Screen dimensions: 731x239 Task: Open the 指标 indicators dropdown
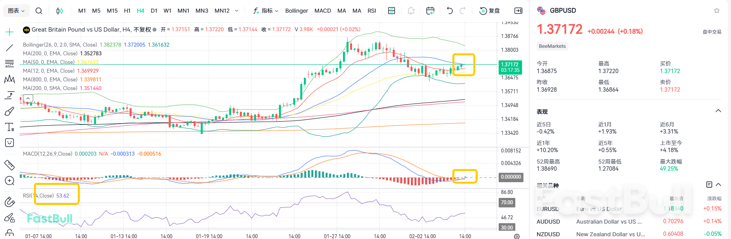pos(266,11)
